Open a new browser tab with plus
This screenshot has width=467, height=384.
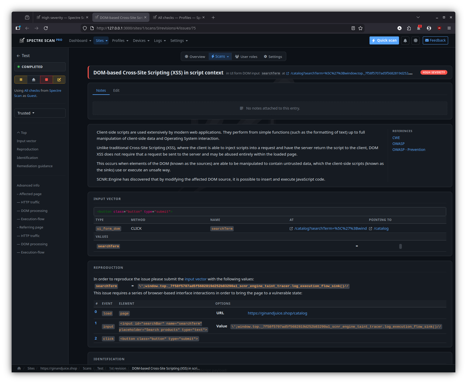point(213,18)
